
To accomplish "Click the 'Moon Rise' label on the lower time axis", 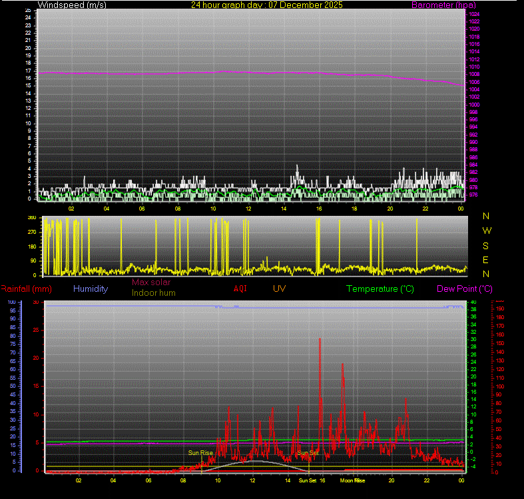I will (x=352, y=480).
